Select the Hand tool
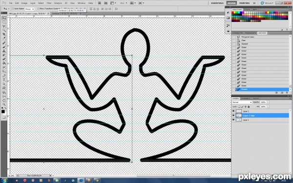This screenshot has height=183, width=293. [x=4, y=100]
